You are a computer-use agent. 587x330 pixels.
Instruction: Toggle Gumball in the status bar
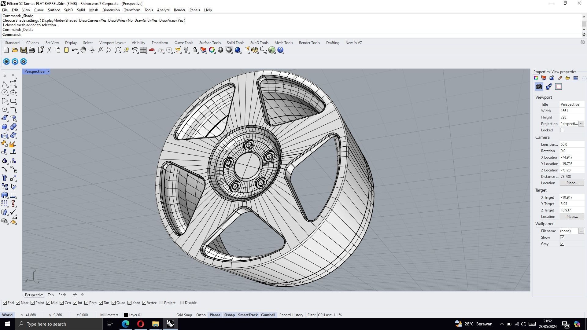coord(268,315)
